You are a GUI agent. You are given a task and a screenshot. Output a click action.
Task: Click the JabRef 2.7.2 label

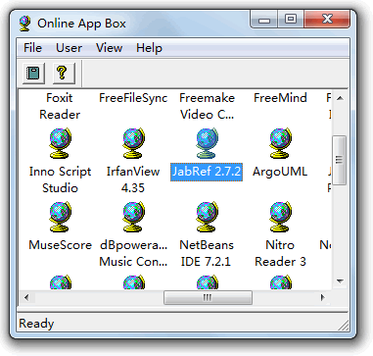[x=207, y=172]
